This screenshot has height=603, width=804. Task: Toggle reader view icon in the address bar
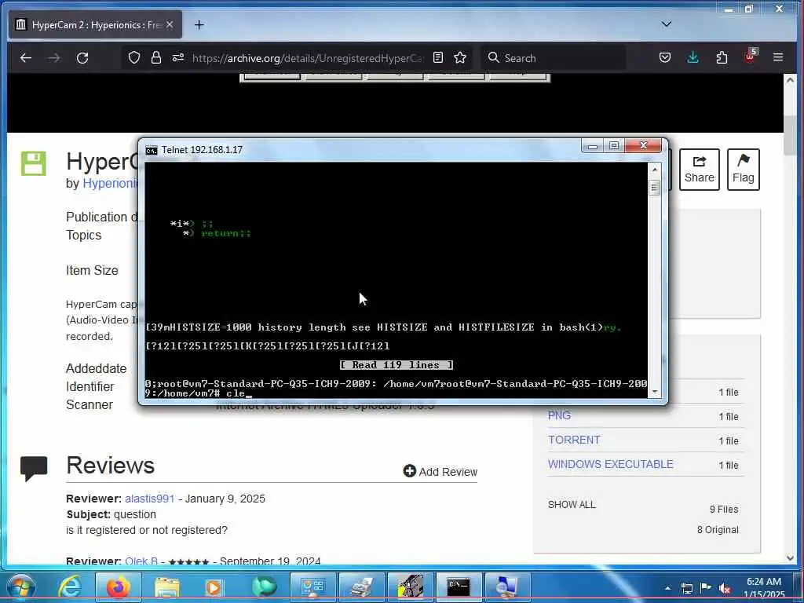(x=438, y=57)
